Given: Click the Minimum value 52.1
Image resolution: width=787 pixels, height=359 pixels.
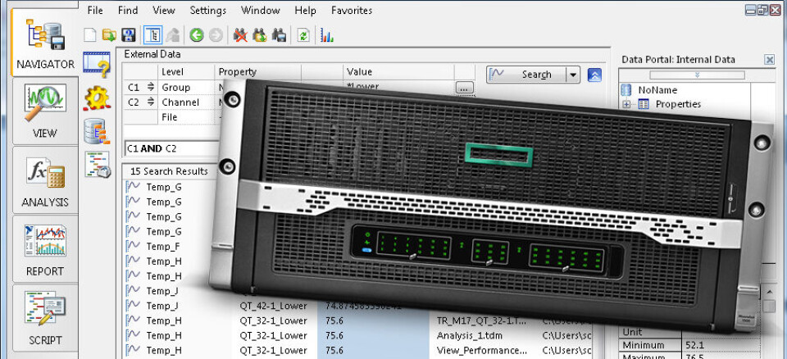Looking at the screenshot, I should 695,345.
